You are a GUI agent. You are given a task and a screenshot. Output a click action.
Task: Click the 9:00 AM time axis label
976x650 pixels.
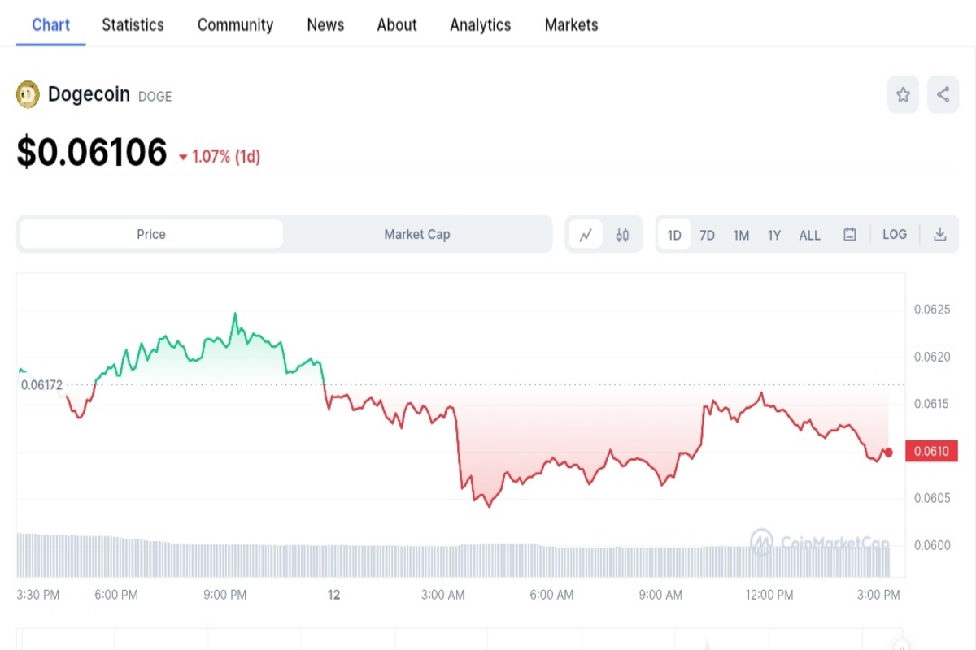(x=661, y=595)
